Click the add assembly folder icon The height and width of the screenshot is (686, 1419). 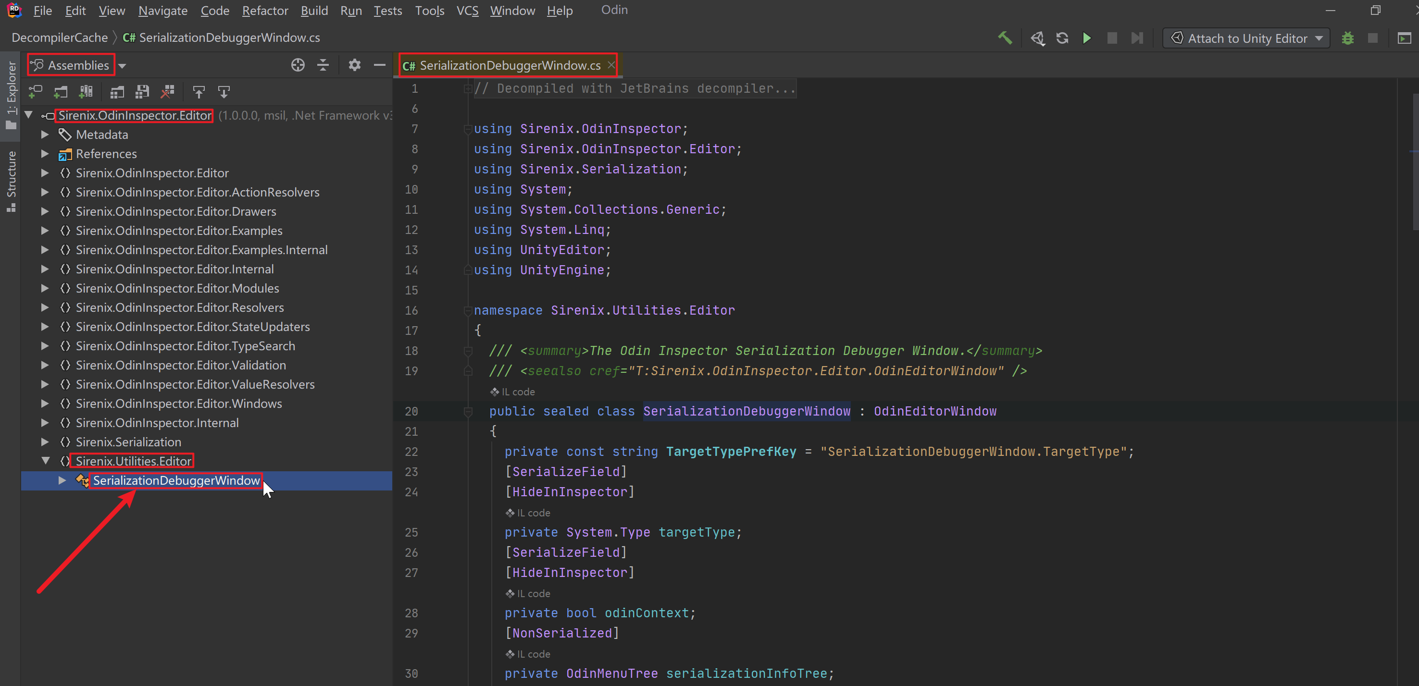tap(61, 92)
